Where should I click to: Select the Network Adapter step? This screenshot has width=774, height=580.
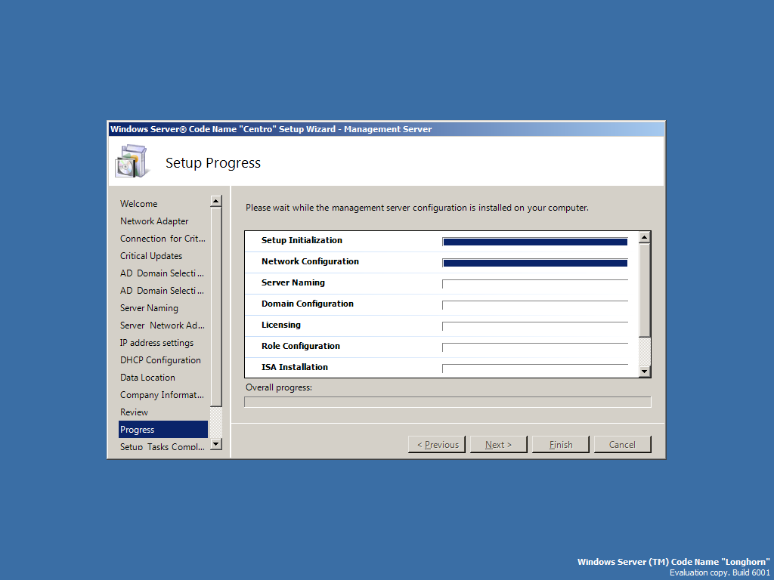154,221
